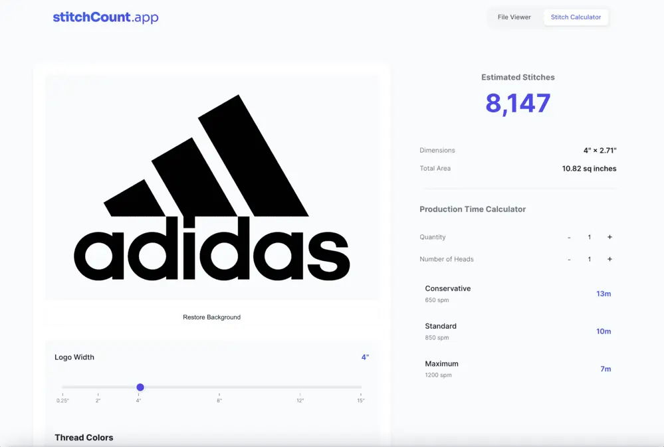The width and height of the screenshot is (664, 447).
Task: Click the Logo Width slider handle
Action: pos(140,387)
